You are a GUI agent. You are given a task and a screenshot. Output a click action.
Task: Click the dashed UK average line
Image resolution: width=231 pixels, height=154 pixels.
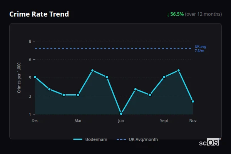[113, 49]
